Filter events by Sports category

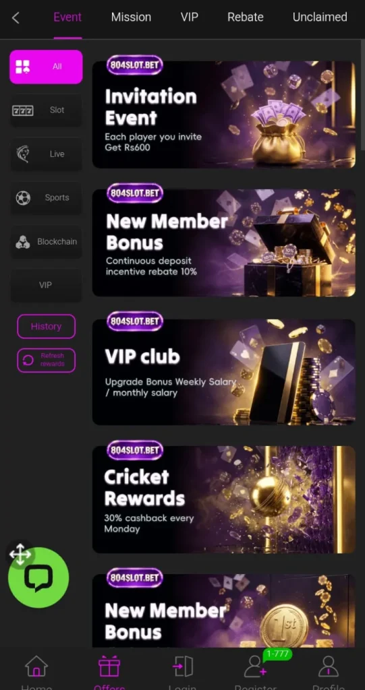tap(46, 197)
